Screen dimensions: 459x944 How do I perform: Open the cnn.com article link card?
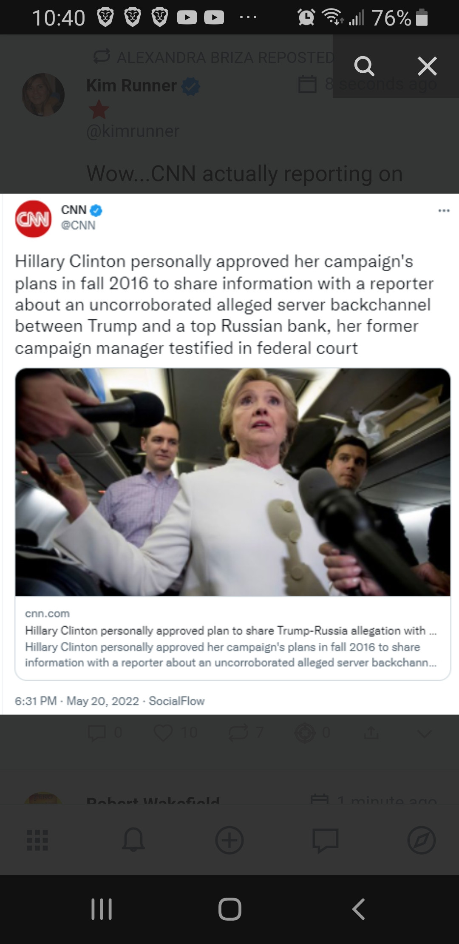coord(233,638)
